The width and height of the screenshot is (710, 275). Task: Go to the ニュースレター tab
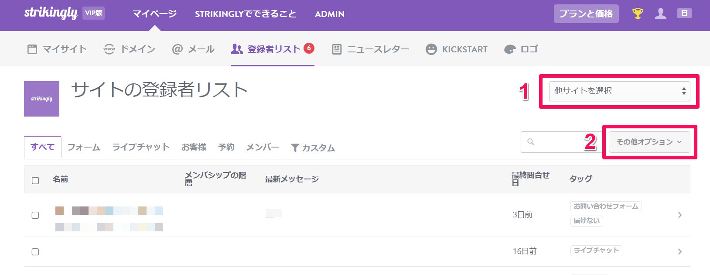pos(370,49)
